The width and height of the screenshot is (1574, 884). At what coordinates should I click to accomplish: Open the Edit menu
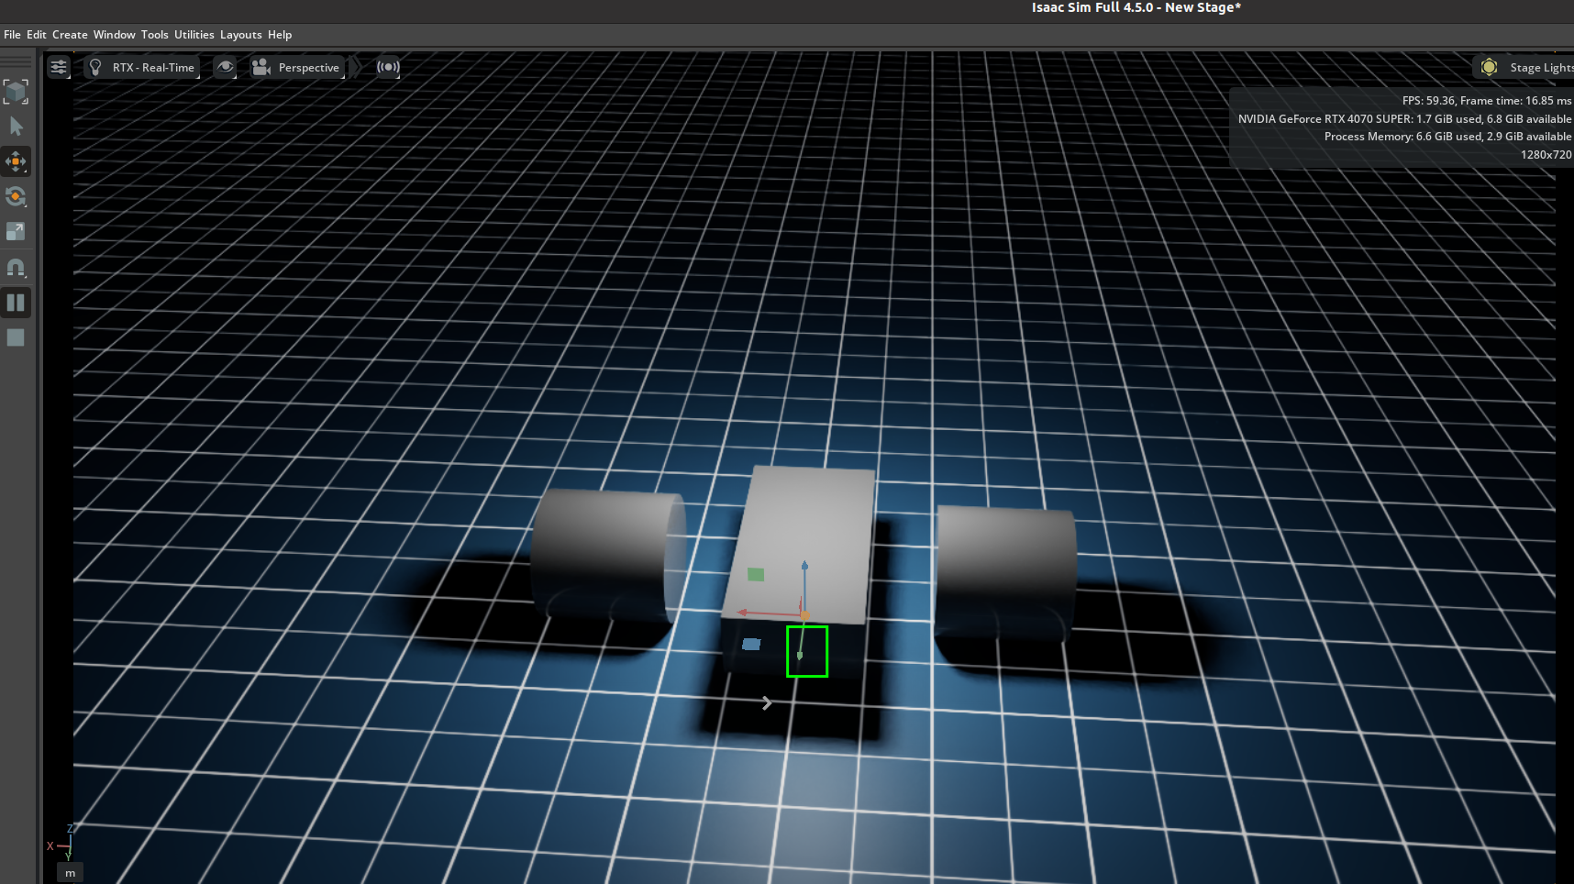pyautogui.click(x=36, y=35)
